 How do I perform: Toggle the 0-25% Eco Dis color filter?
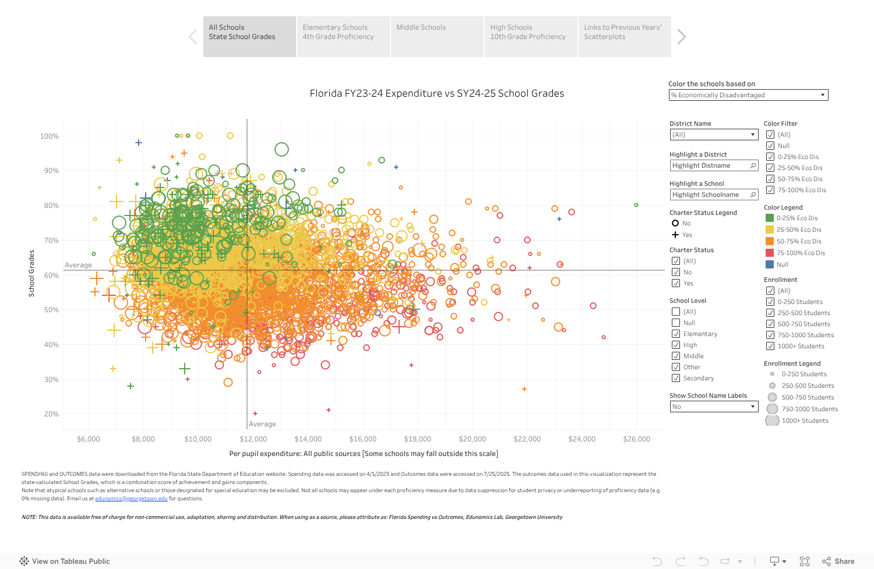(770, 157)
